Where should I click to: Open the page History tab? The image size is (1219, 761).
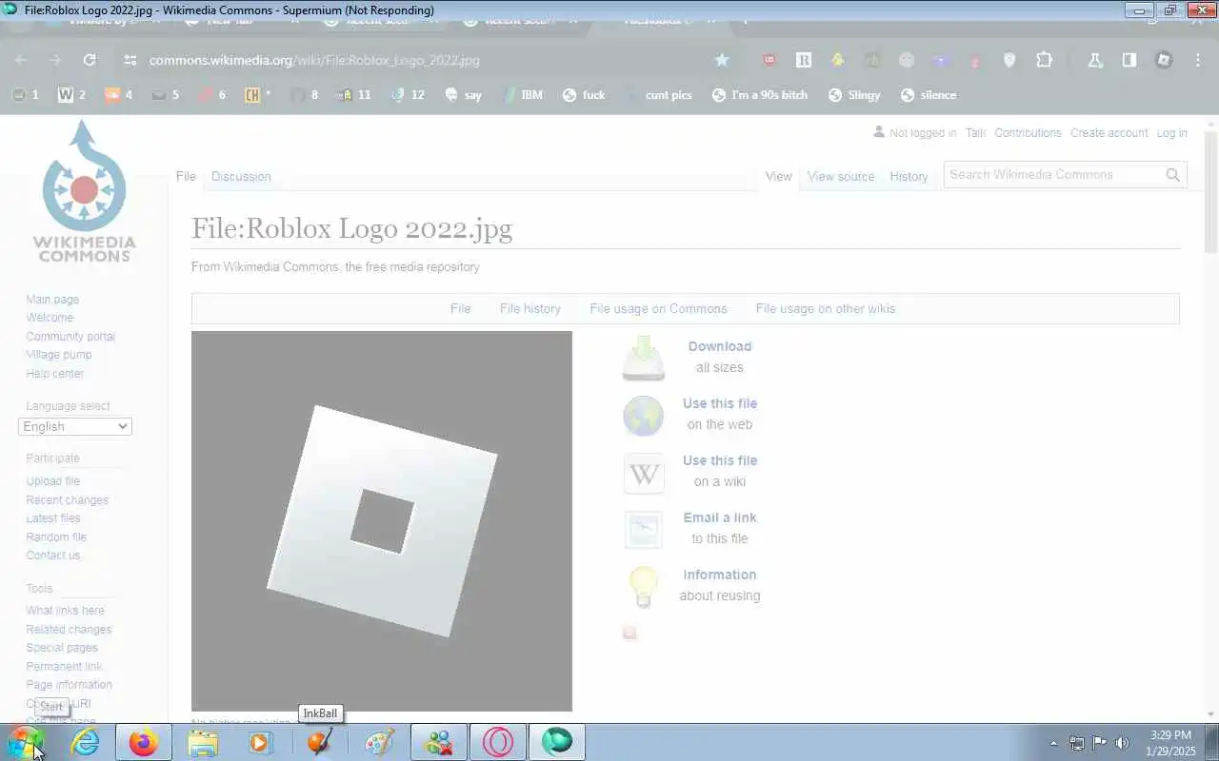(x=909, y=176)
